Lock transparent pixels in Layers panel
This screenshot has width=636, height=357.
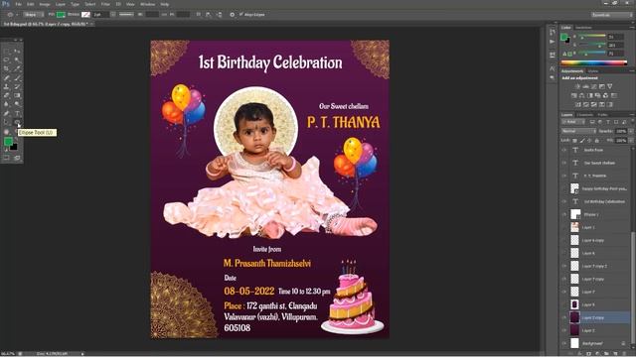[574, 141]
